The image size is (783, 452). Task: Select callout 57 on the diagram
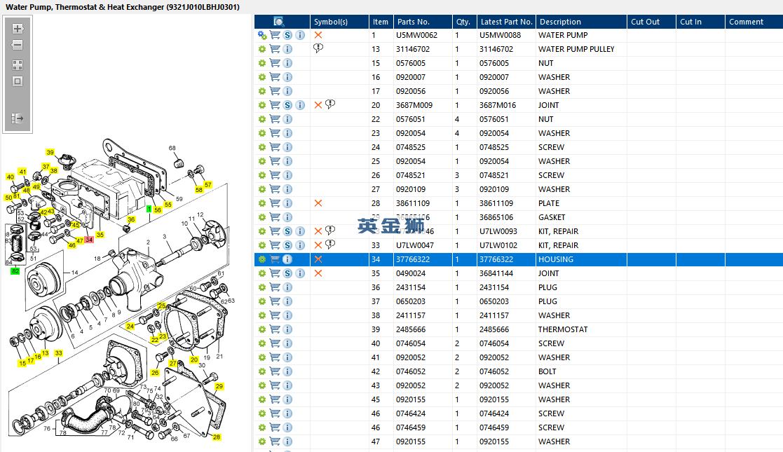coord(207,185)
